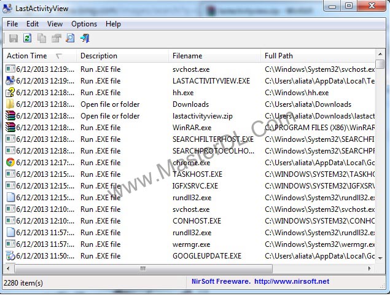390x296 pixels.
Task: Click the help icon of the hh.exe row
Action: pos(10,92)
